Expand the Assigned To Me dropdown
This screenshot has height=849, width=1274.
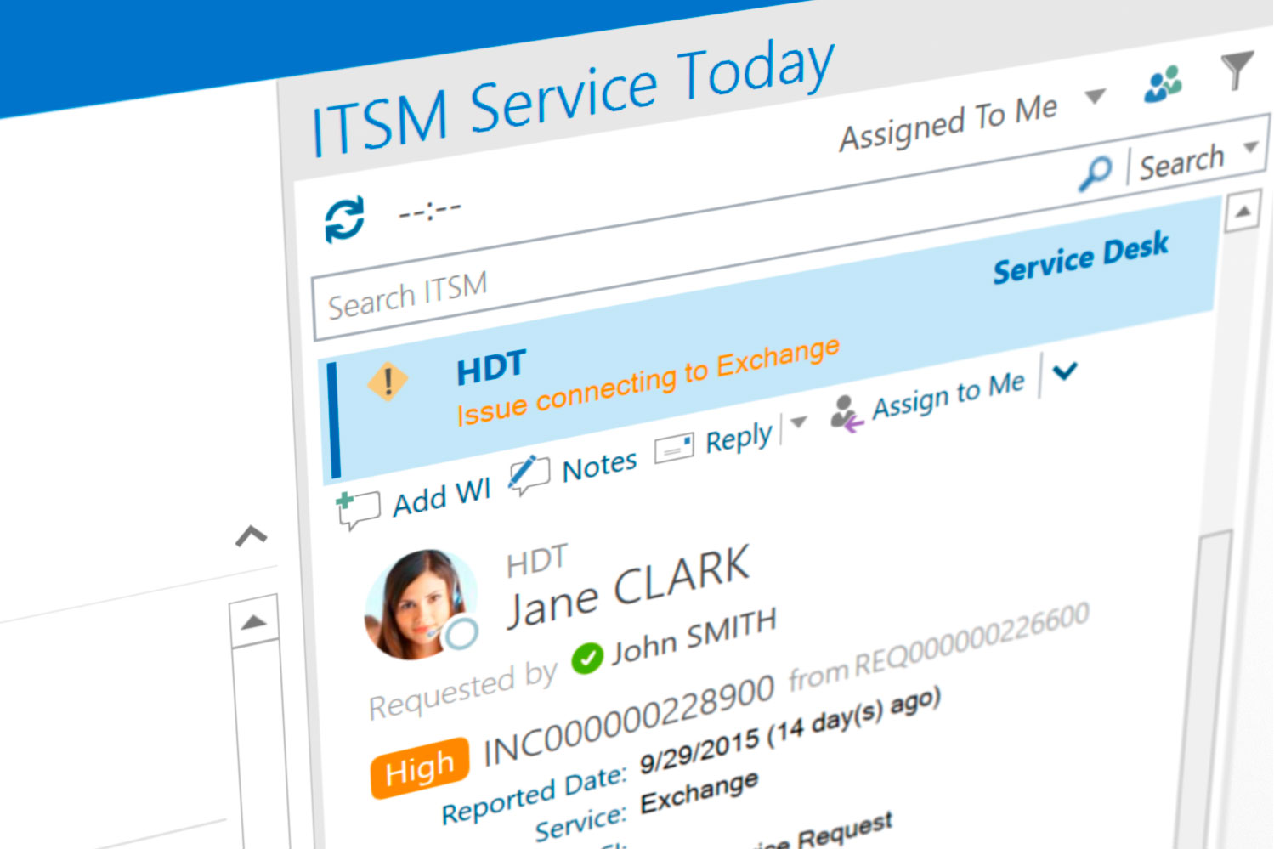click(x=1096, y=96)
